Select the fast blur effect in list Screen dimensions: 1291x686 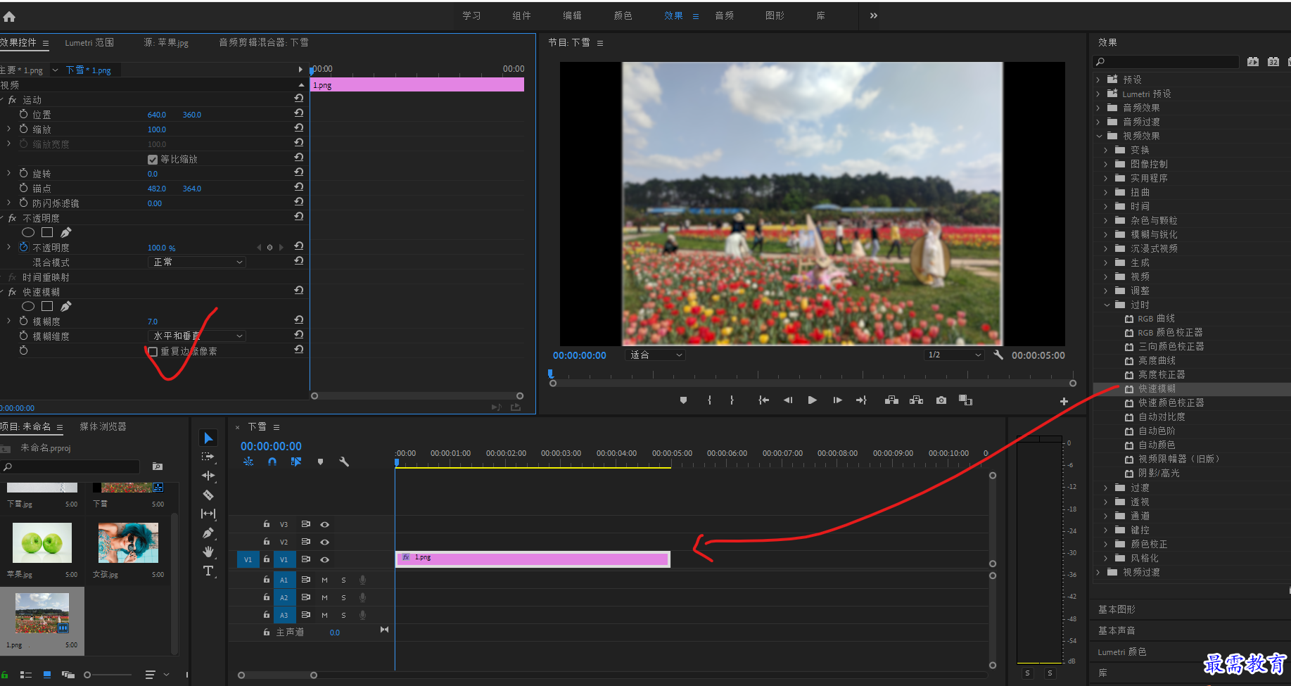pos(1157,388)
